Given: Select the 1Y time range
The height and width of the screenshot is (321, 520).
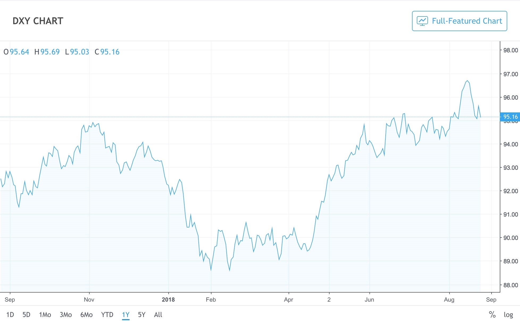Looking at the screenshot, I should 126,315.
